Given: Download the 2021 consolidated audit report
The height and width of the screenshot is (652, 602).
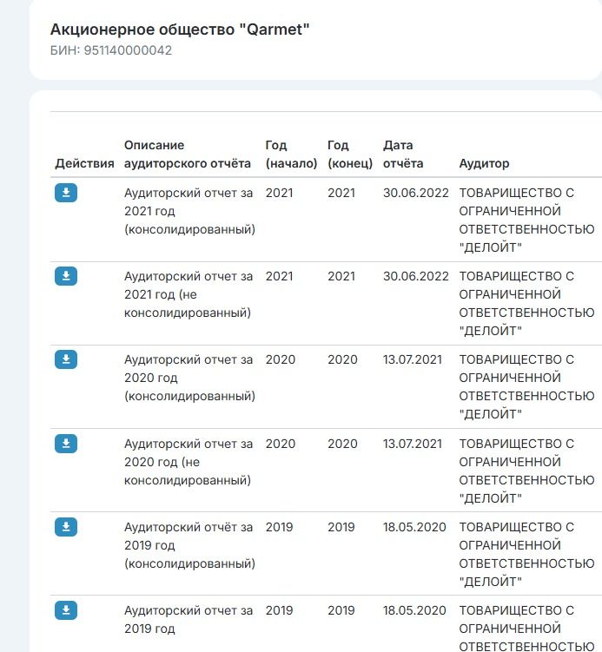Looking at the screenshot, I should [x=66, y=193].
